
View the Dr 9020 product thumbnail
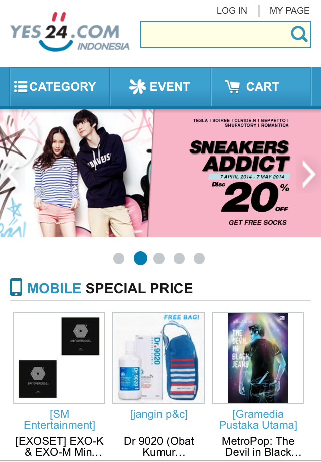pos(158,357)
